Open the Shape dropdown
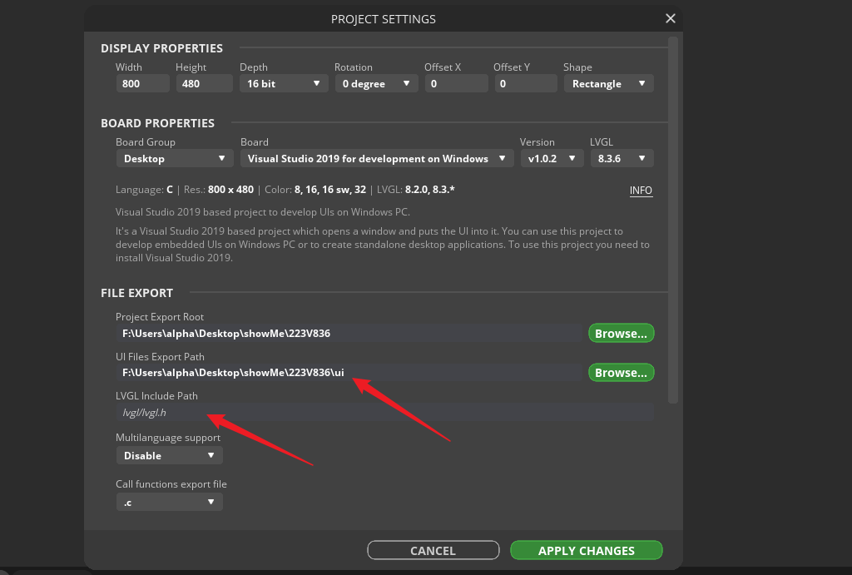852x575 pixels. pos(608,83)
